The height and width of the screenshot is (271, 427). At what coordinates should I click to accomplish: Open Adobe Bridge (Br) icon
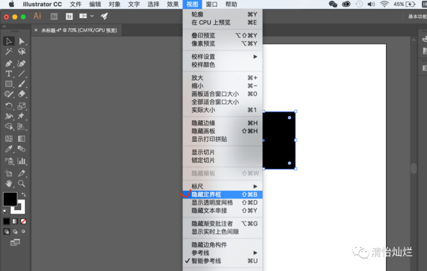tap(54, 17)
